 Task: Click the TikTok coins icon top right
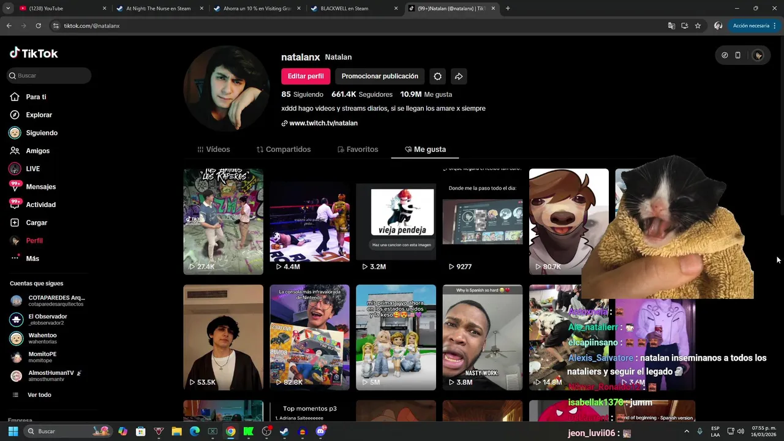(725, 55)
